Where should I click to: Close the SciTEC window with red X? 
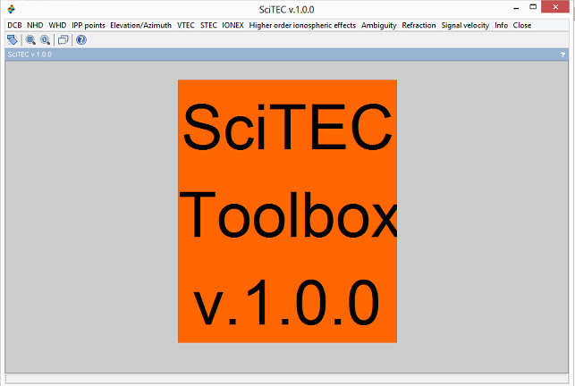pyautogui.click(x=555, y=7)
